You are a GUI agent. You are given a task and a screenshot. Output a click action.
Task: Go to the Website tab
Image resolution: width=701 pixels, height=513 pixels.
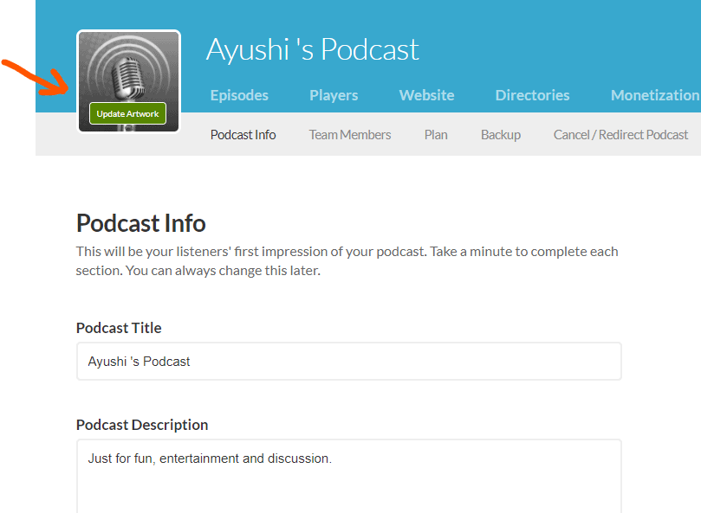[x=426, y=95]
